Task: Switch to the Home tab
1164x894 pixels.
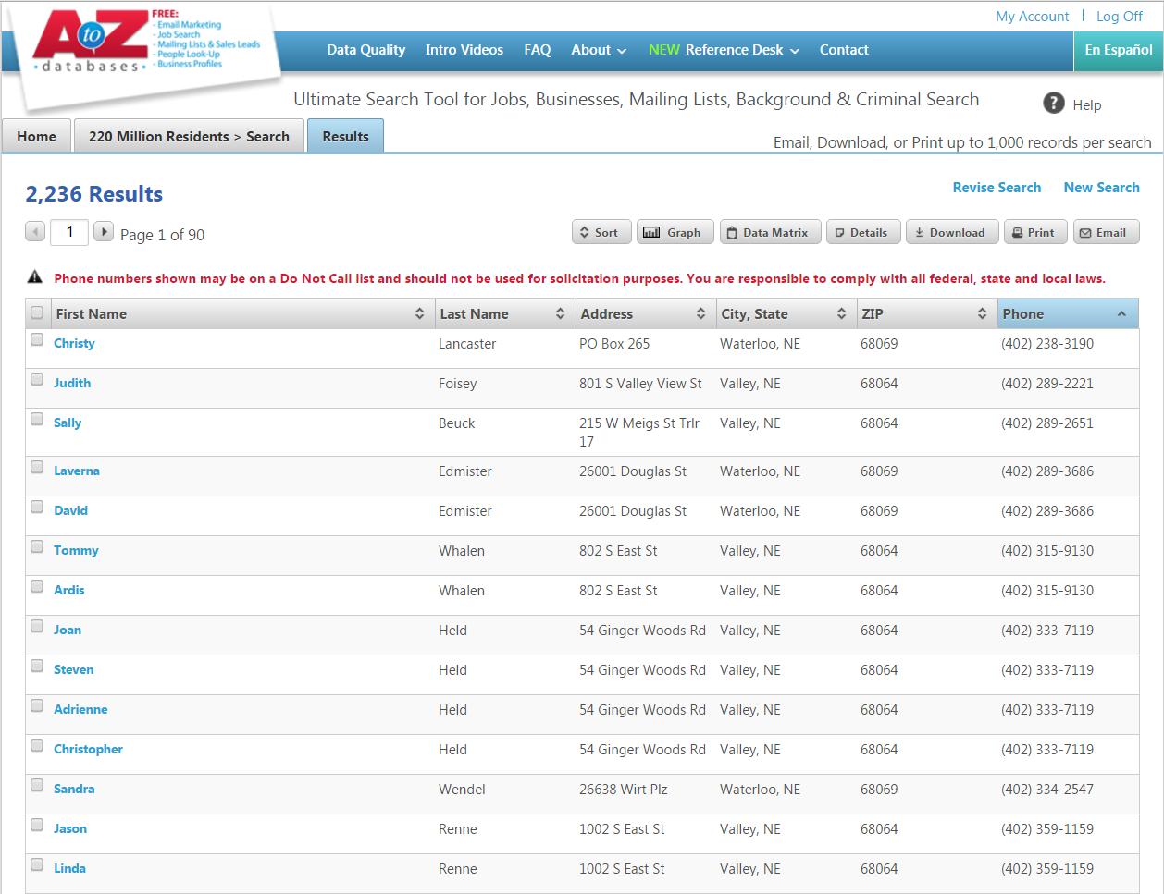Action: pos(36,136)
